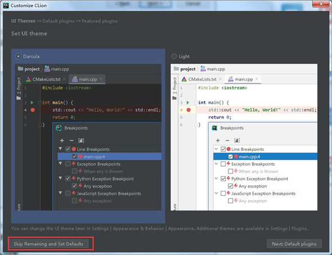
Task: Select main.cpp:4 row label in Light breakpoints list
Action: 249,156
